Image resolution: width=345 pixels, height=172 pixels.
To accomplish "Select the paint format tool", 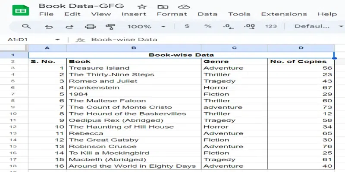I will (x=110, y=27).
